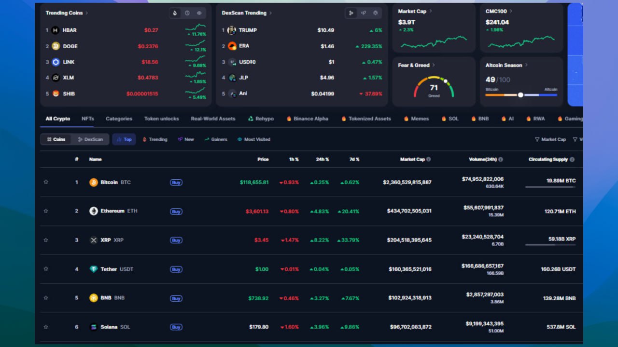This screenshot has height=347, width=618.
Task: Expand the DexScan Trending chevron
Action: [x=271, y=13]
